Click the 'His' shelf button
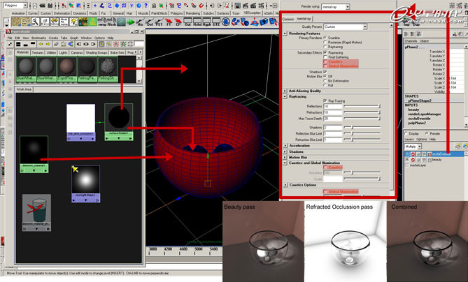The height and width of the screenshot is (282, 468). tap(140, 22)
